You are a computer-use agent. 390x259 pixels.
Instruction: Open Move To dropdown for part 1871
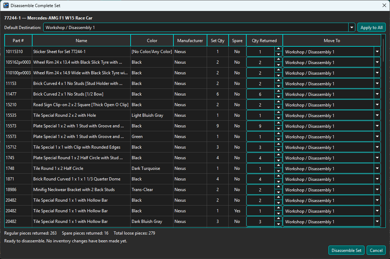pos(377,179)
